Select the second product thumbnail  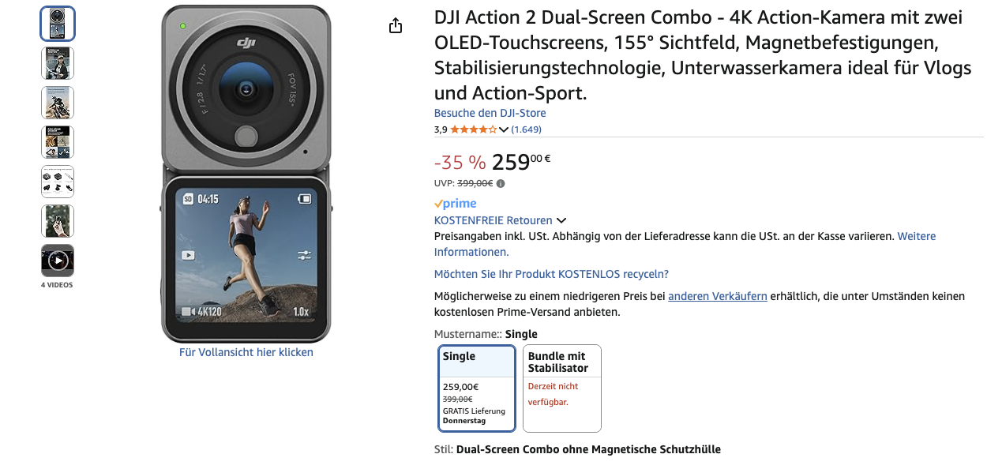tap(58, 63)
